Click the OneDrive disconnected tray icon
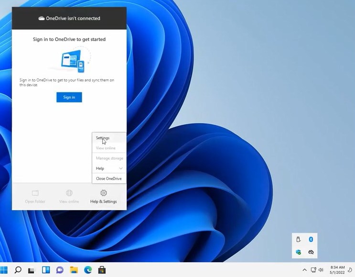The width and height of the screenshot is (355, 277). click(311, 252)
